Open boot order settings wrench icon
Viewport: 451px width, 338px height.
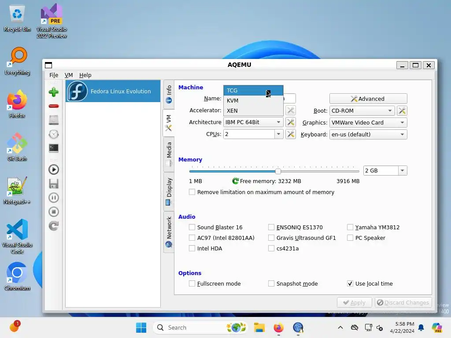[x=402, y=110]
